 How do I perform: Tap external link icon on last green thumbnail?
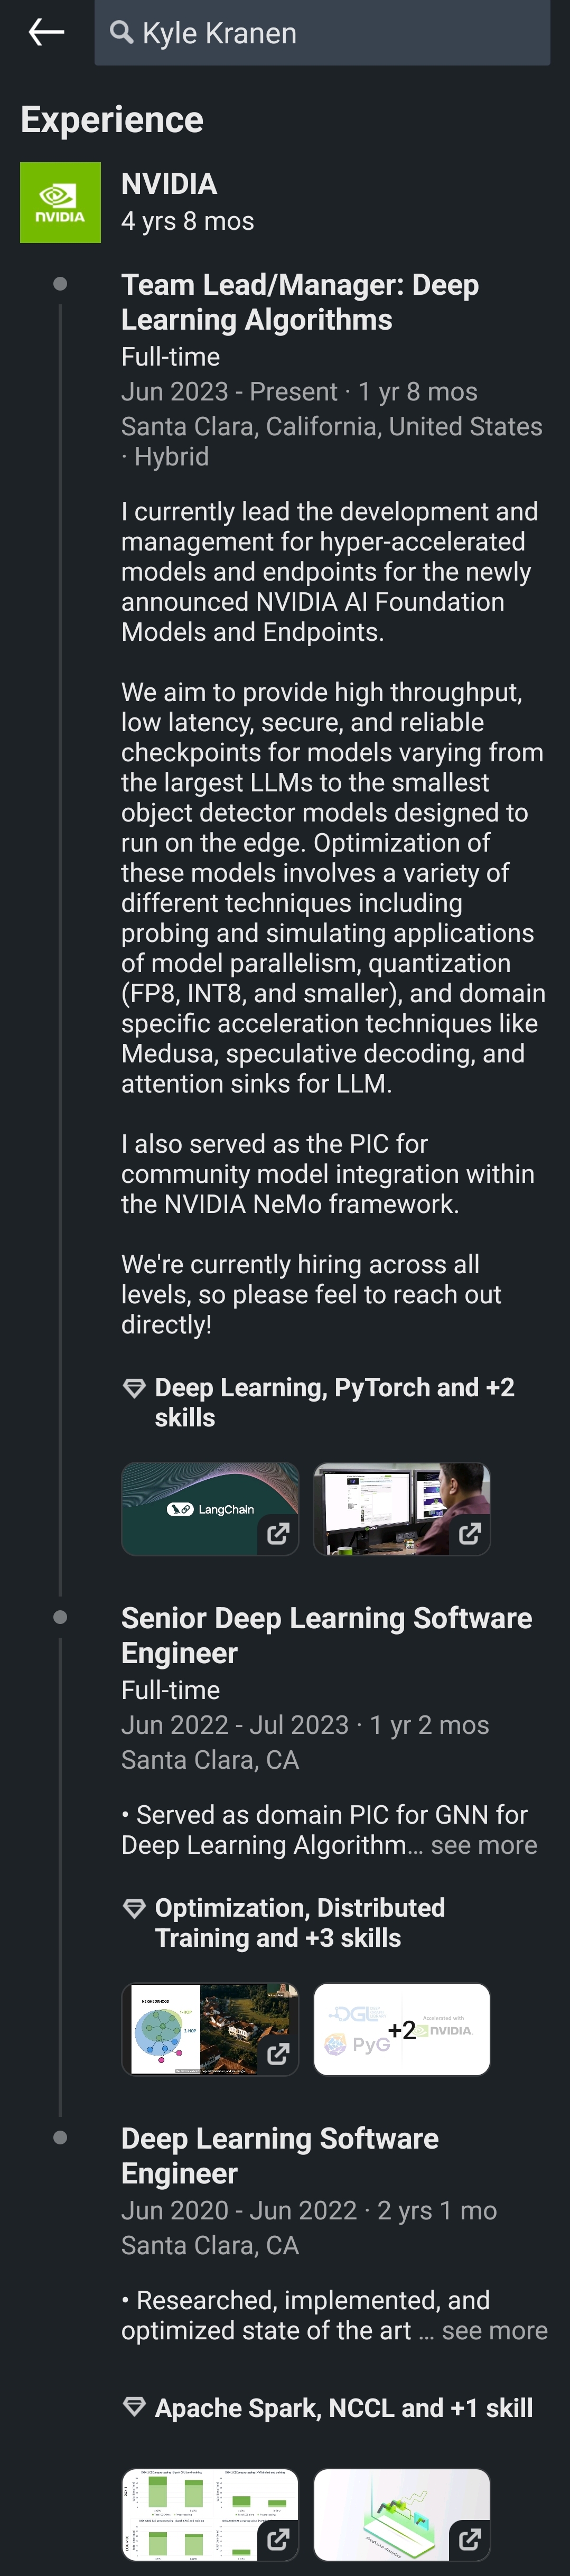[x=470, y=2538]
